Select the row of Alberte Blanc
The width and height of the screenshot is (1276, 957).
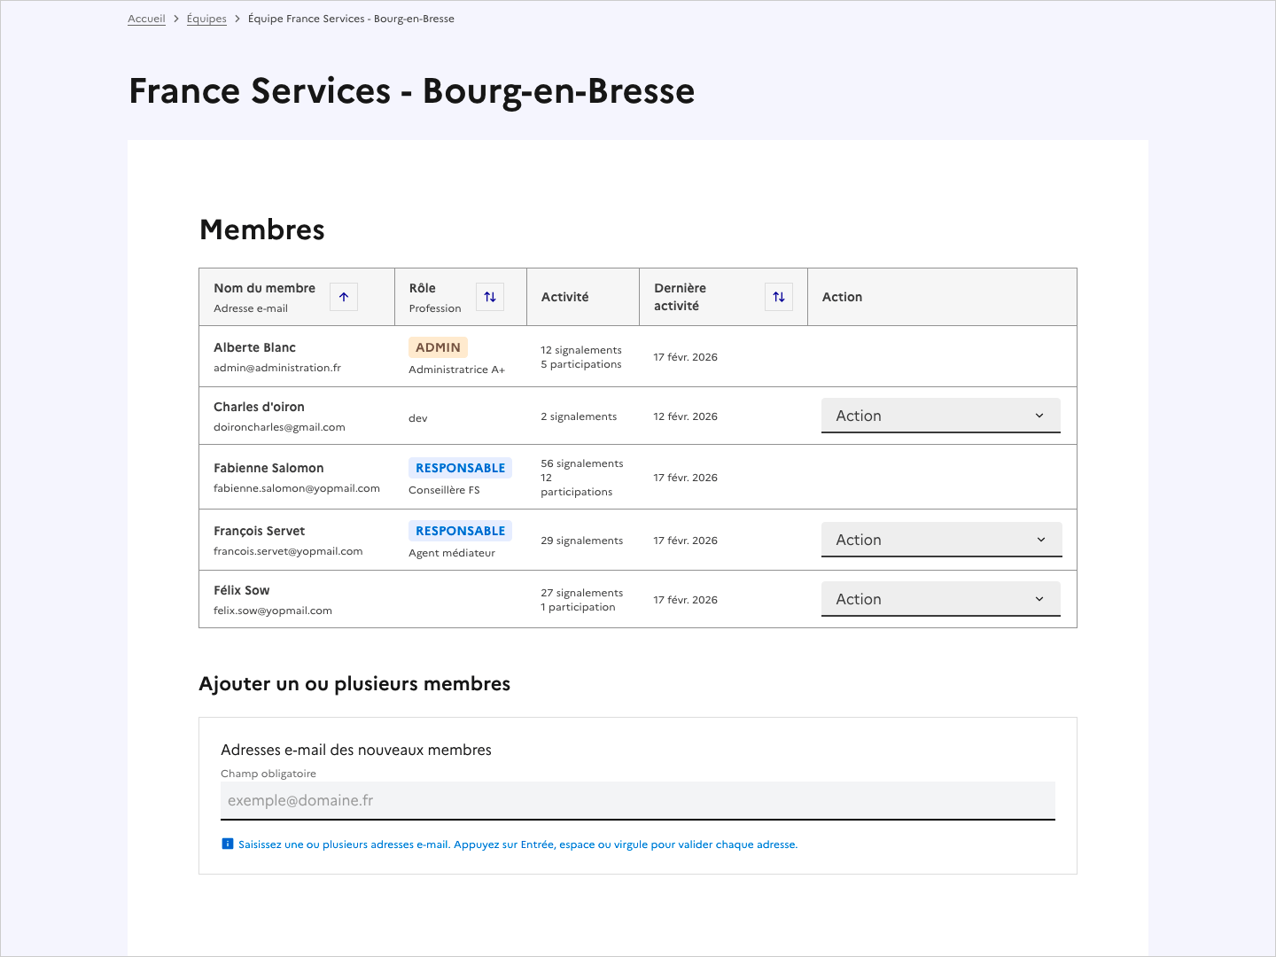(x=636, y=355)
